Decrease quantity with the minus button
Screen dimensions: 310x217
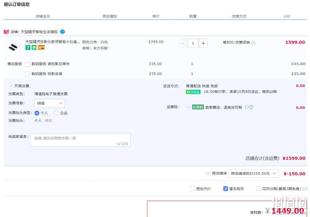pos(182,43)
